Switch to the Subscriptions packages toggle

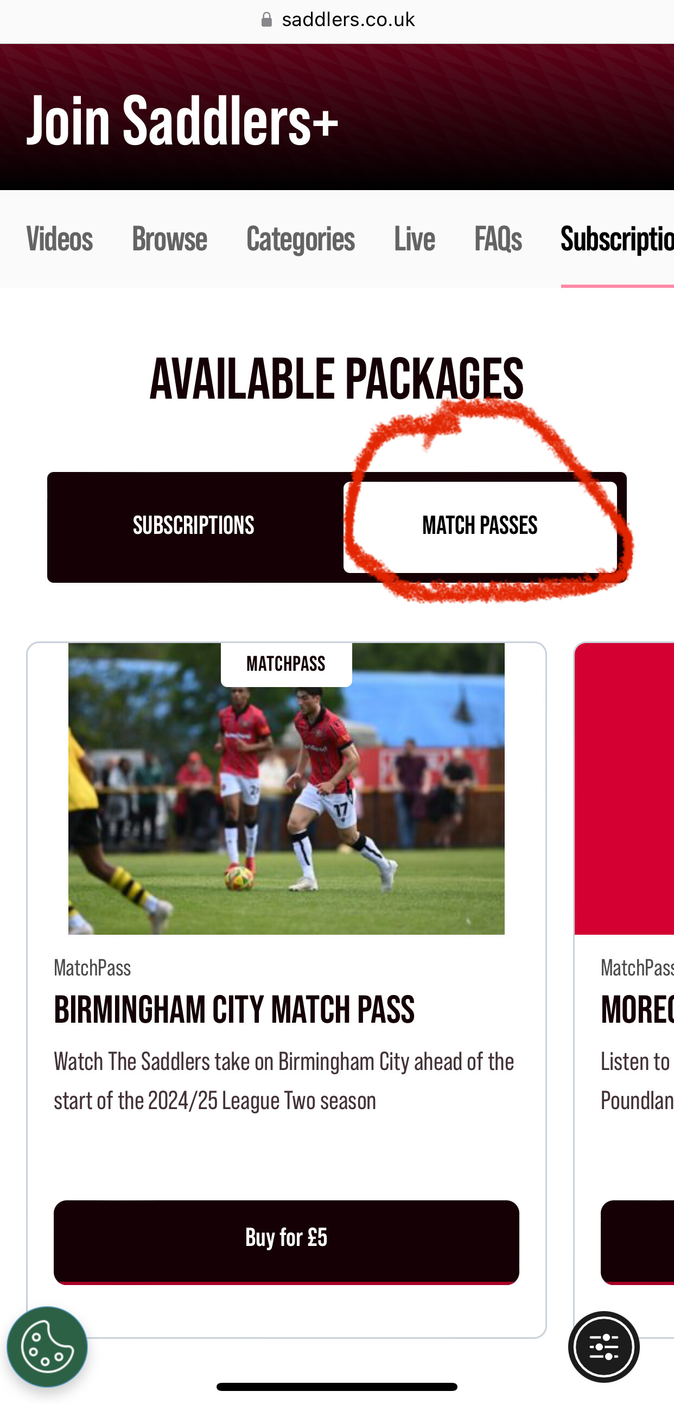click(x=194, y=526)
